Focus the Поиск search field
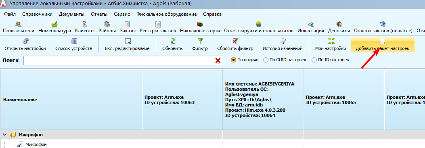Viewport: 425px width, 148px height. tap(124, 61)
